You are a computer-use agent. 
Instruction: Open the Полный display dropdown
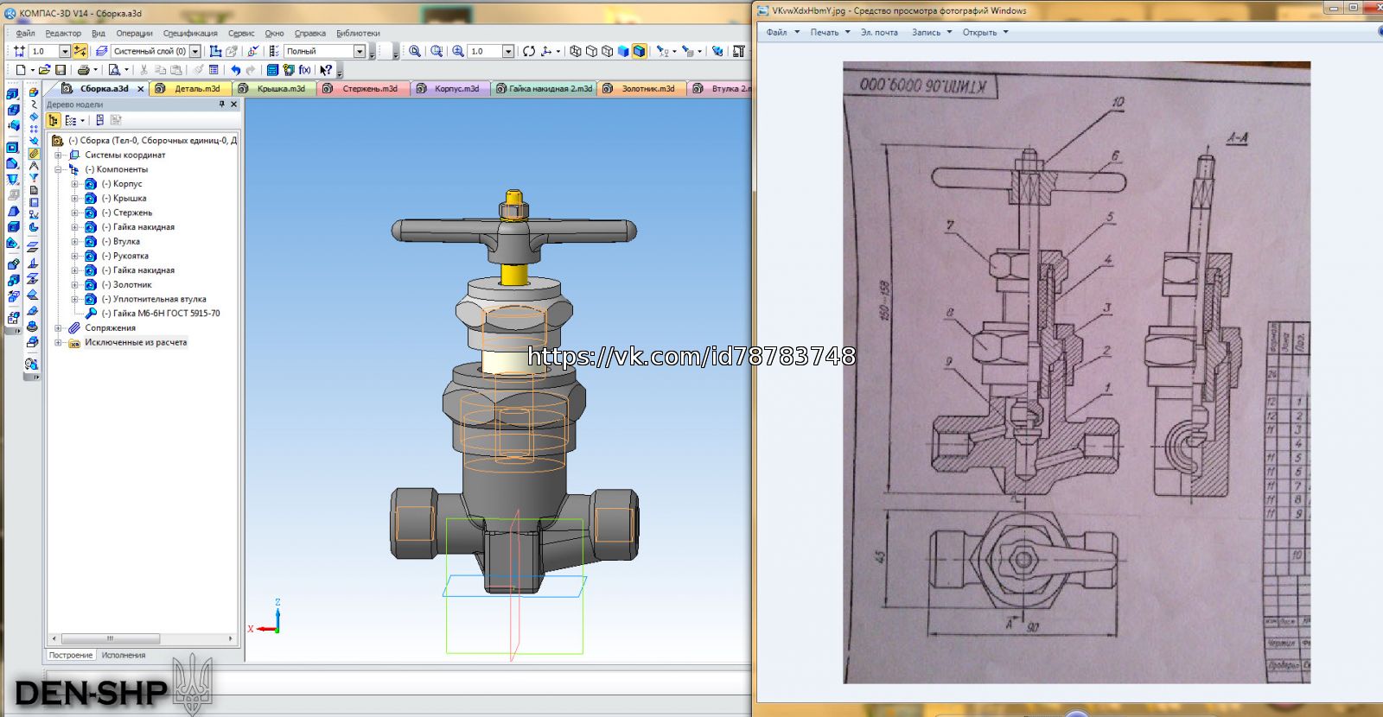pyautogui.click(x=360, y=51)
